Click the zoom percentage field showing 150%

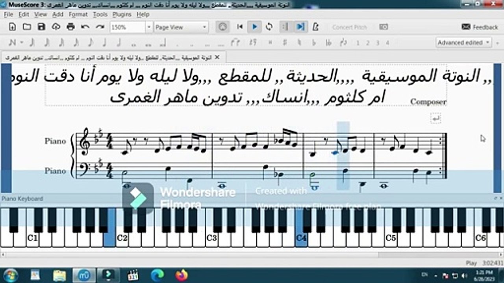[x=128, y=27]
